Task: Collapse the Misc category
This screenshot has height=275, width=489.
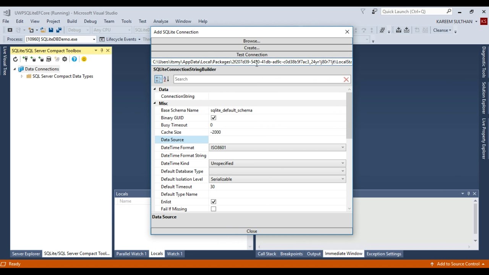Action: coord(155,104)
